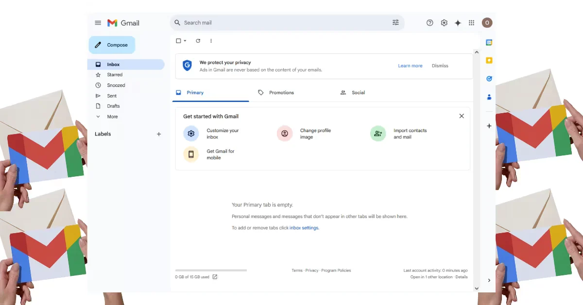Open the Inbox folder
This screenshot has height=305, width=583.
[x=126, y=64]
